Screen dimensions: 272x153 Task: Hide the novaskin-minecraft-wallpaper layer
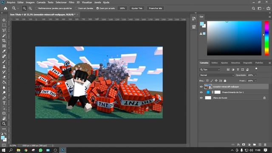[201, 87]
